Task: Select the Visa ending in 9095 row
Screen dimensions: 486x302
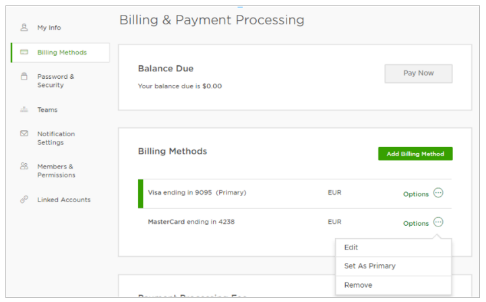Action: [x=197, y=193]
